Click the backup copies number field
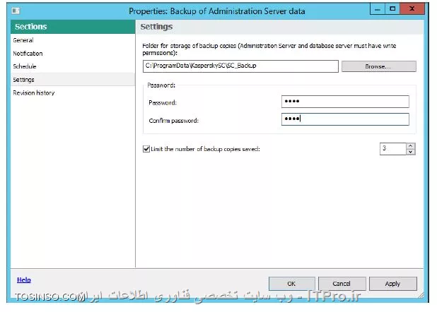The height and width of the screenshot is (312, 437). click(x=392, y=149)
